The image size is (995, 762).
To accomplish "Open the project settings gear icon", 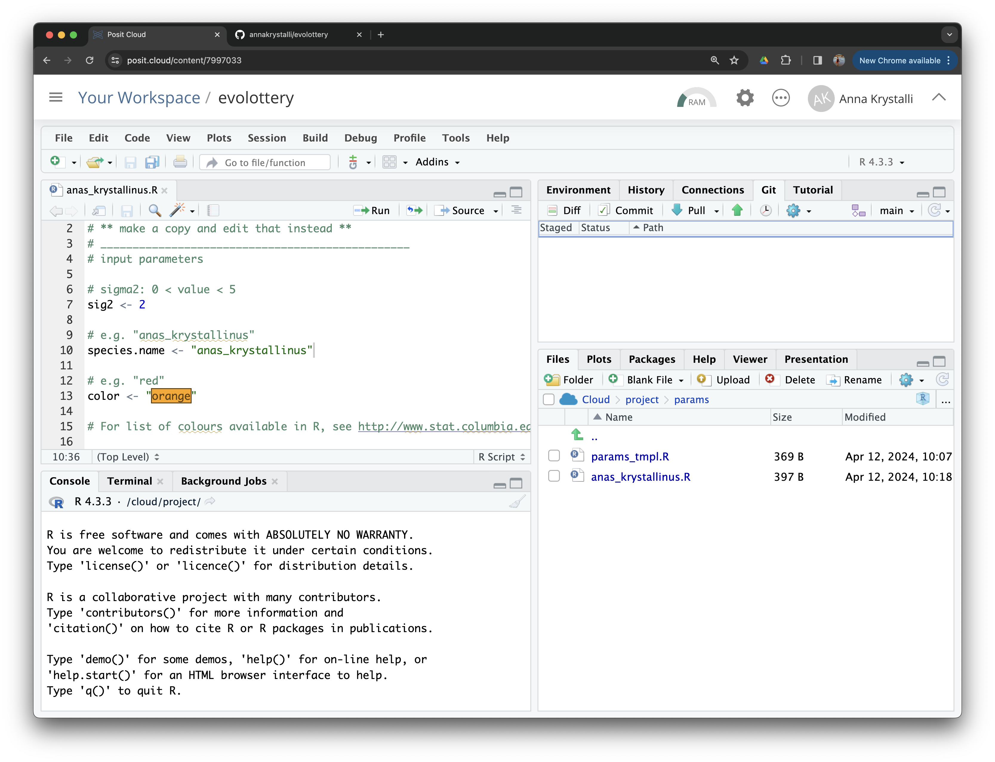I will pyautogui.click(x=745, y=98).
